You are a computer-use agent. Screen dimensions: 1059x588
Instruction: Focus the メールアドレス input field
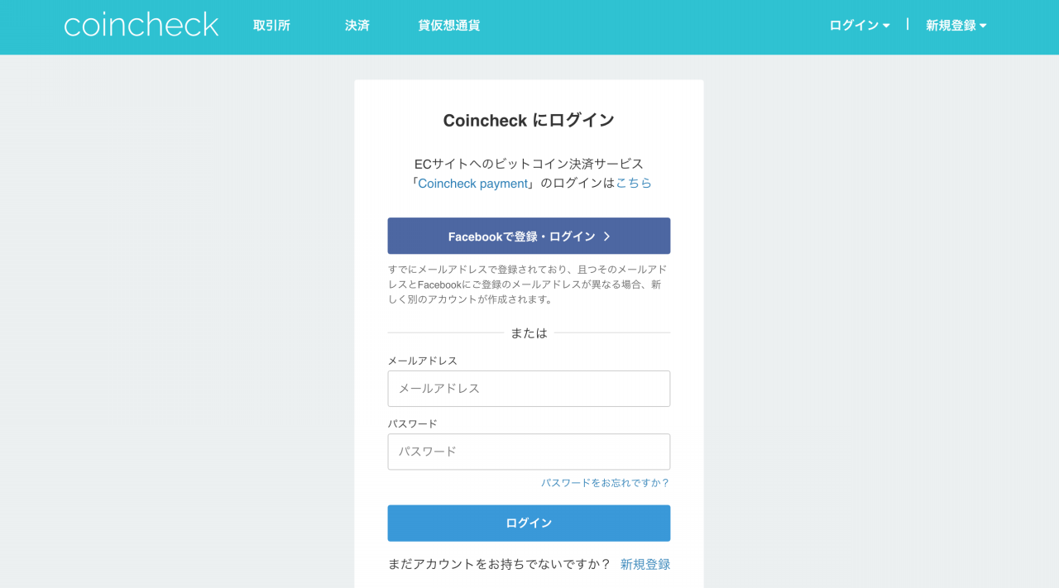[529, 389]
